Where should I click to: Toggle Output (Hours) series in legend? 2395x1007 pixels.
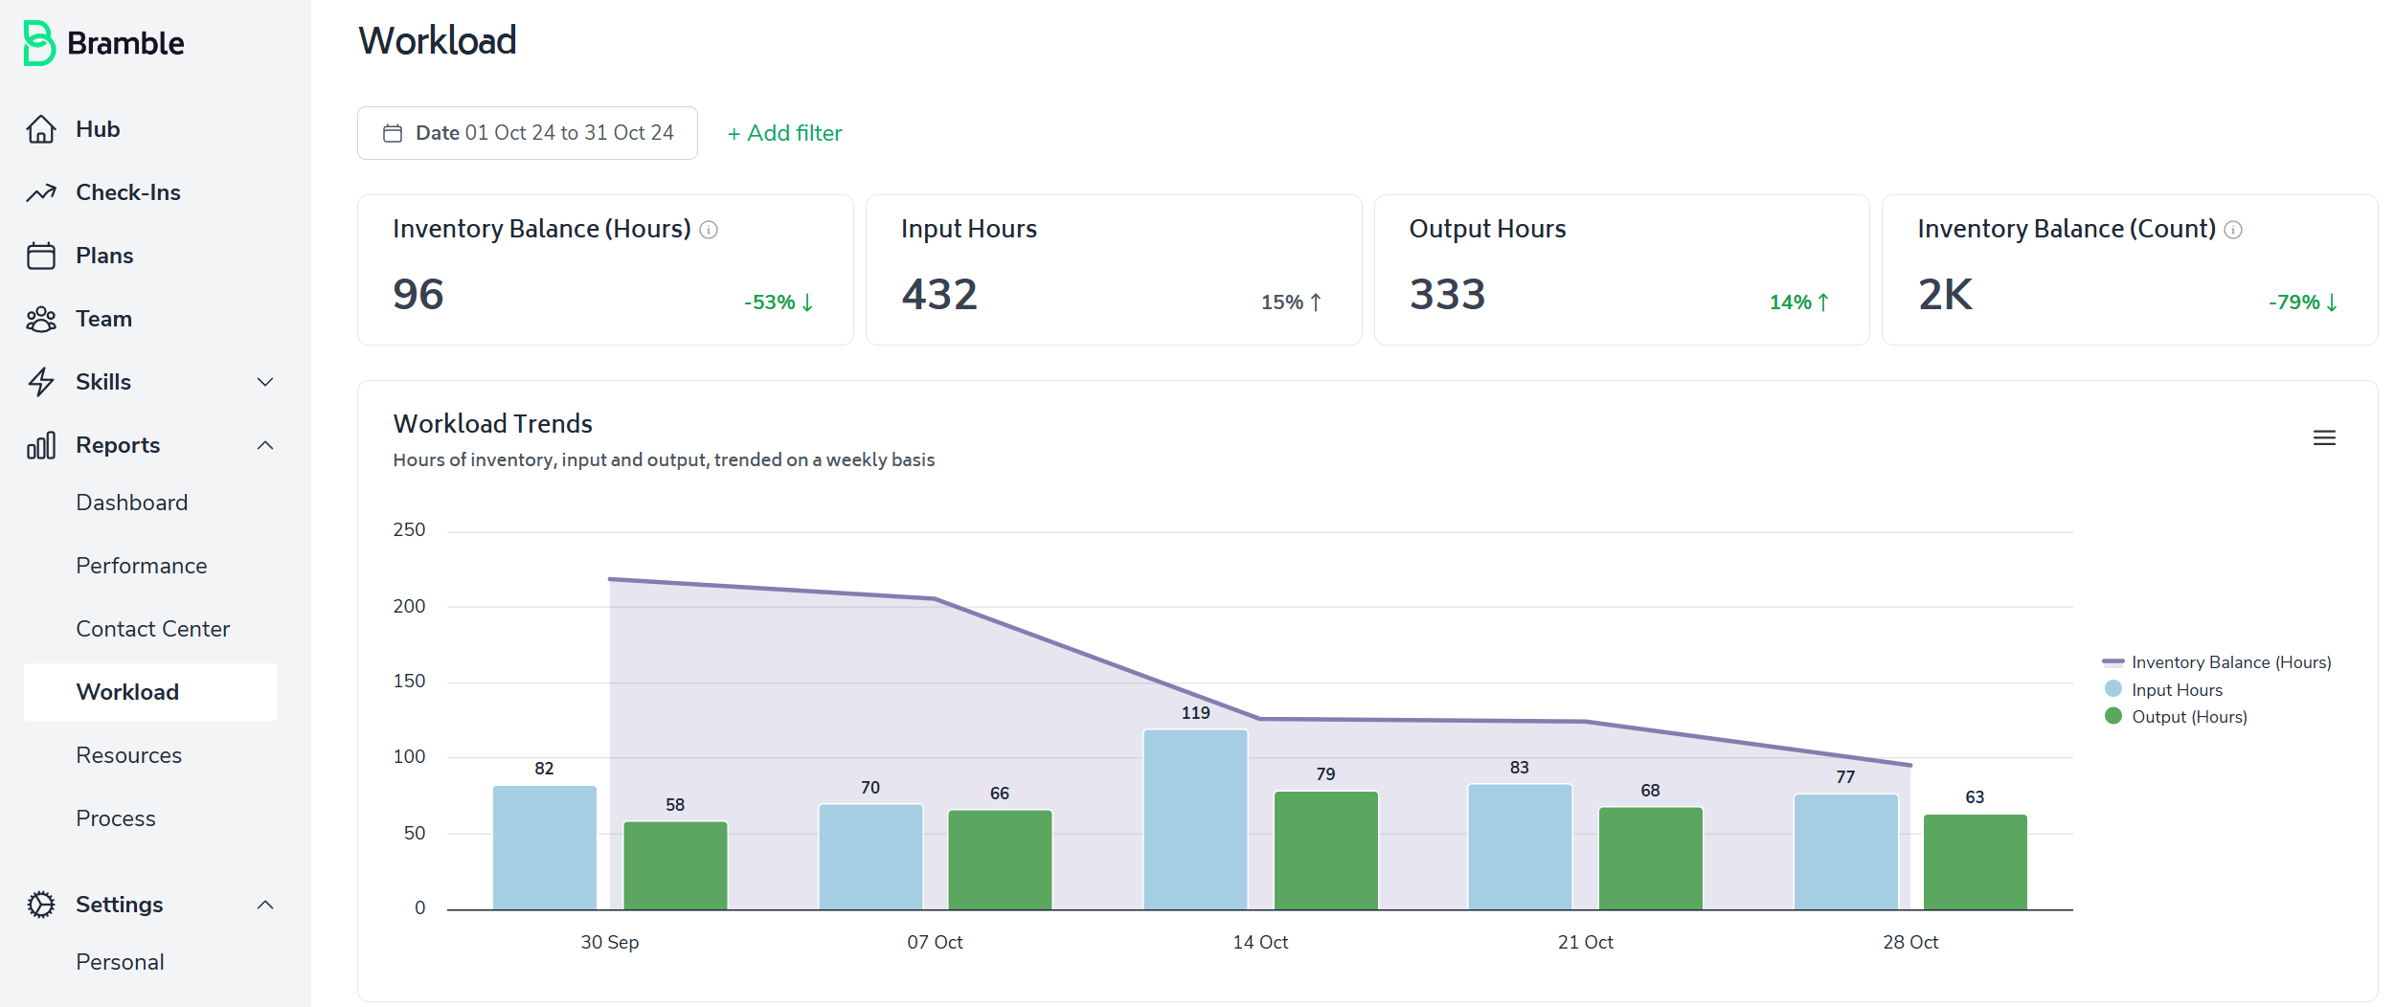[x=2176, y=717]
